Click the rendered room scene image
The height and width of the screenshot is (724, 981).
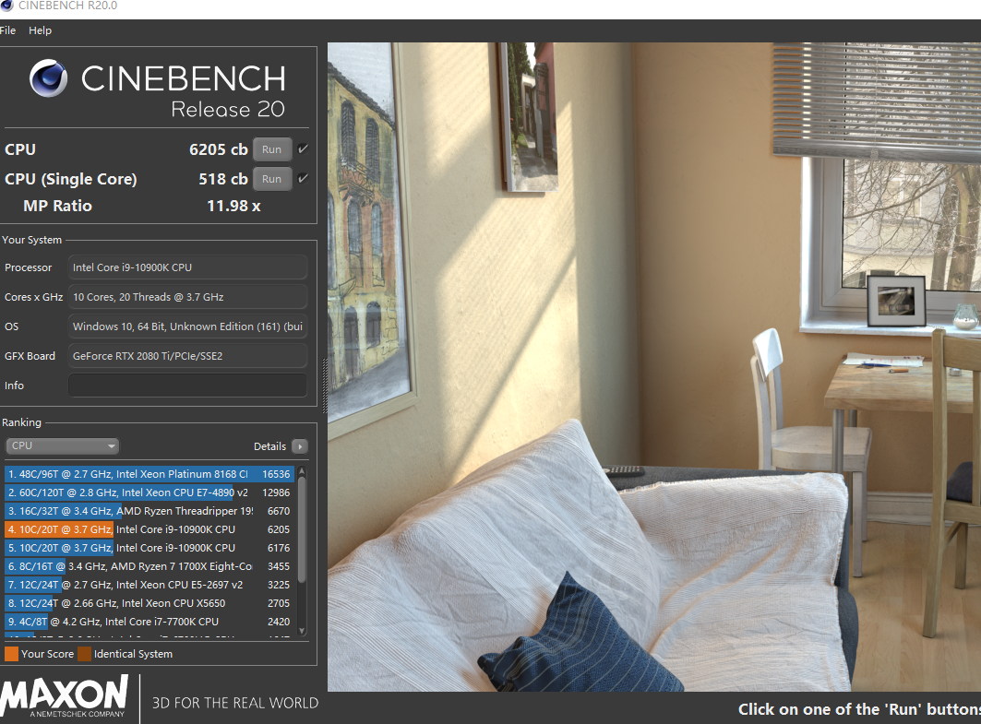[x=653, y=366]
